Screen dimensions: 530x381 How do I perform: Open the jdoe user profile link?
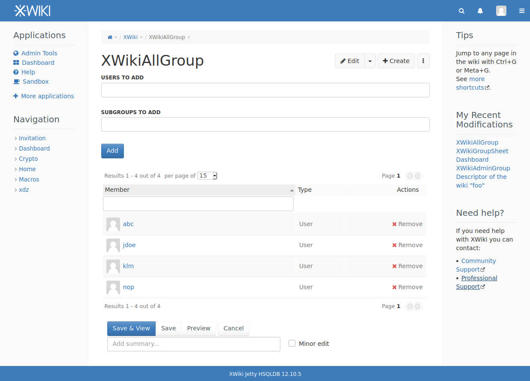point(129,245)
